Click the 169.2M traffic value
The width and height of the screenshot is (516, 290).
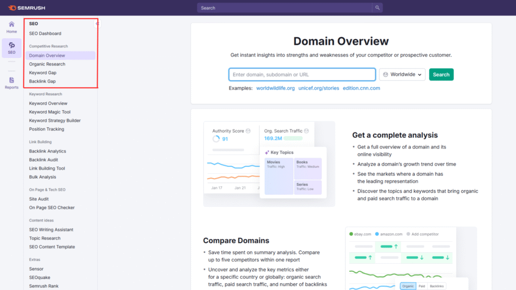[x=273, y=138]
